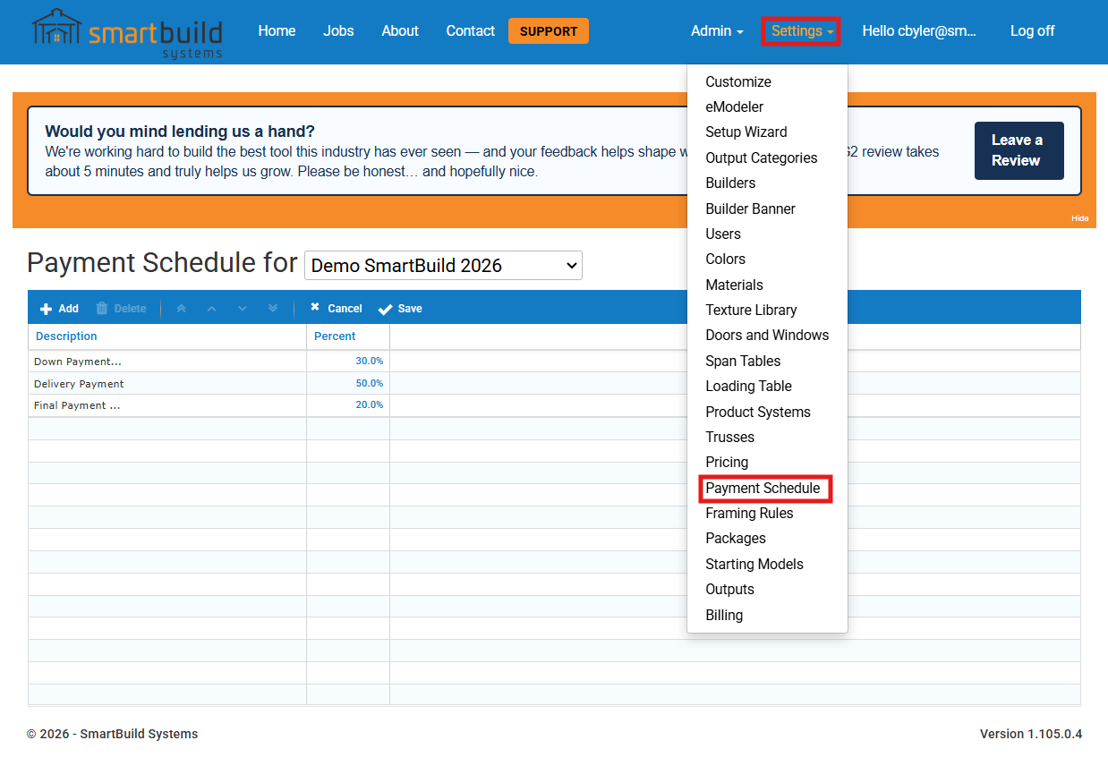Image resolution: width=1108 pixels, height=766 pixels.
Task: Open the Contact page
Action: 470,31
